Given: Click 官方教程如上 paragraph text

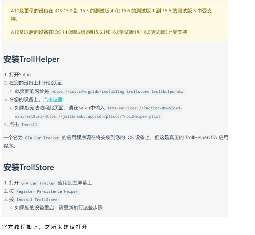Looking at the screenshot, I should pos(44,227).
